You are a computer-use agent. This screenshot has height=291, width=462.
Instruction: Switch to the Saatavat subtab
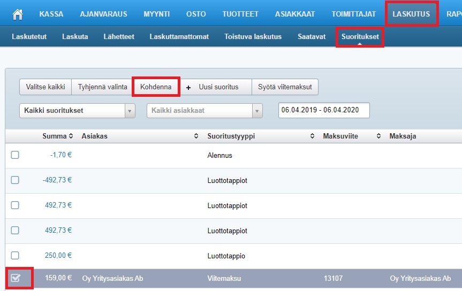(x=312, y=37)
